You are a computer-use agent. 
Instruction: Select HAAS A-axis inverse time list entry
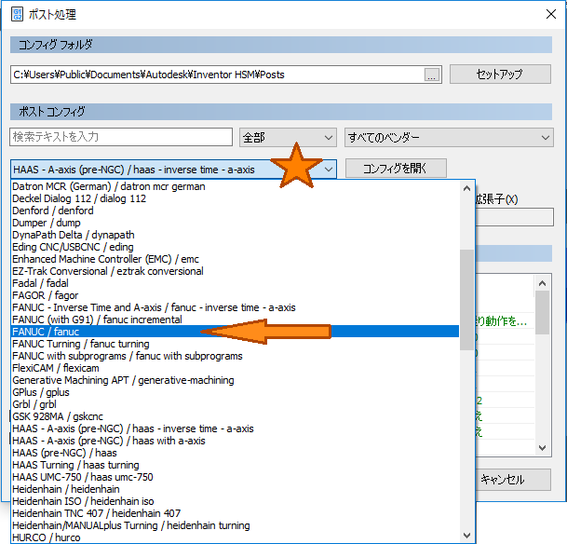click(x=235, y=428)
